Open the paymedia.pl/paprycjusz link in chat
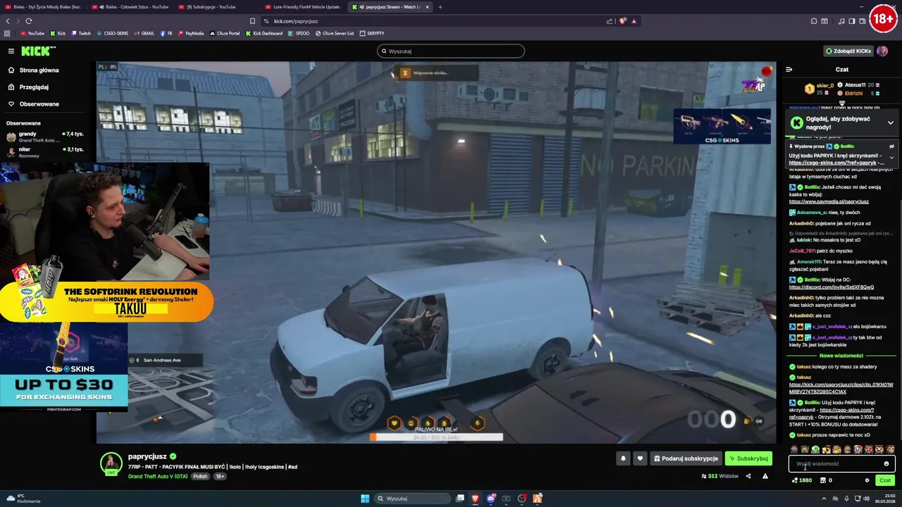The width and height of the screenshot is (902, 507). point(829,201)
